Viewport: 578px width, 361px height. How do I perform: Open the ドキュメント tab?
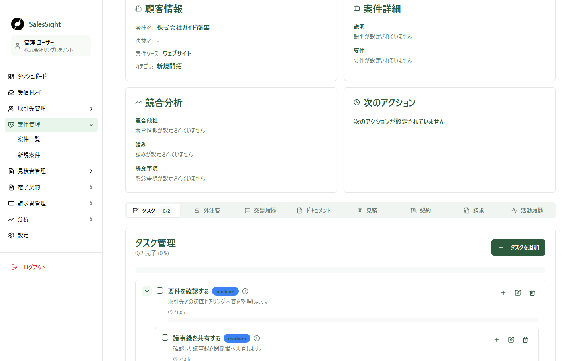(x=314, y=211)
